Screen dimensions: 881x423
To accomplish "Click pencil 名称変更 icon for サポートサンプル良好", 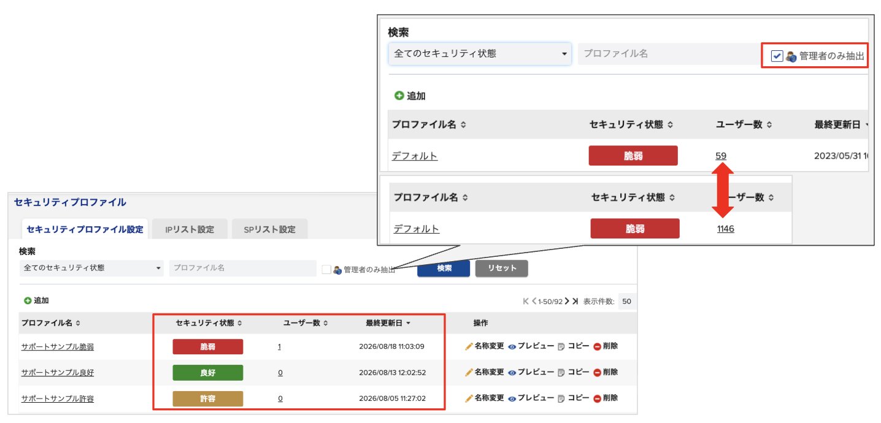I will [469, 372].
